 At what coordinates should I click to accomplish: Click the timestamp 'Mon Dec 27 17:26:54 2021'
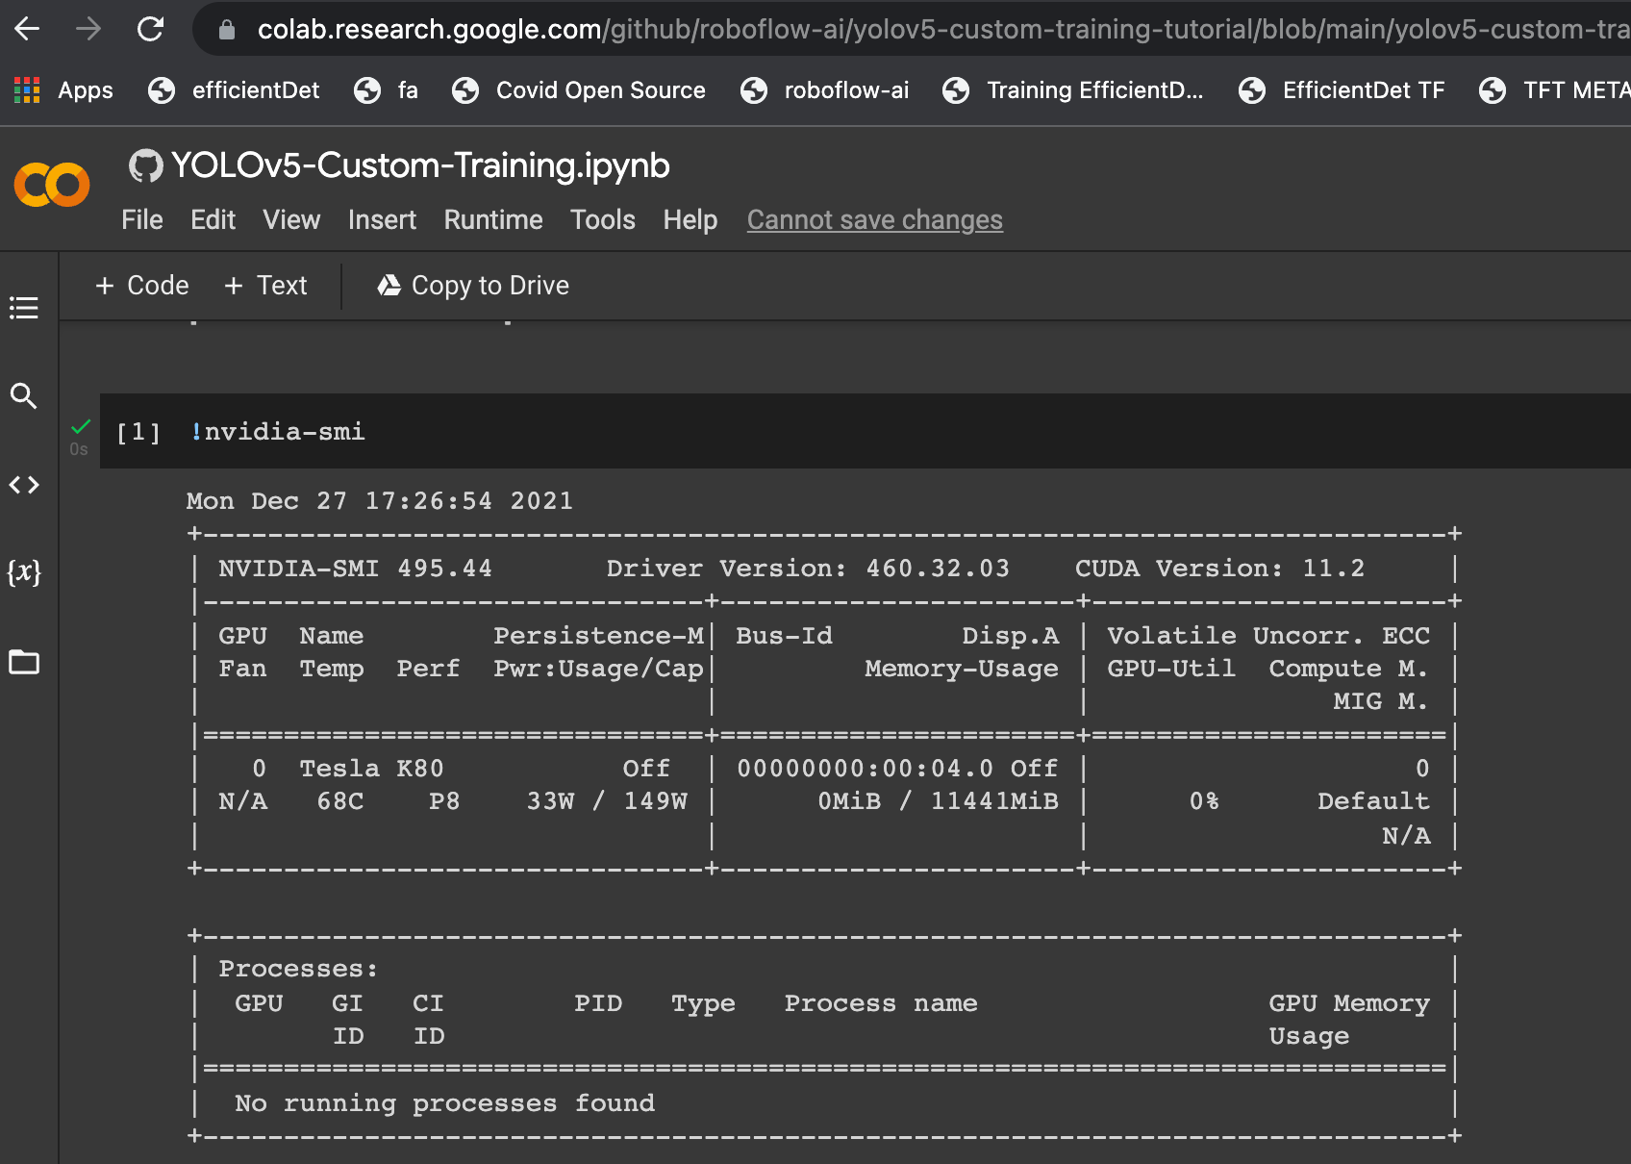[x=380, y=501]
